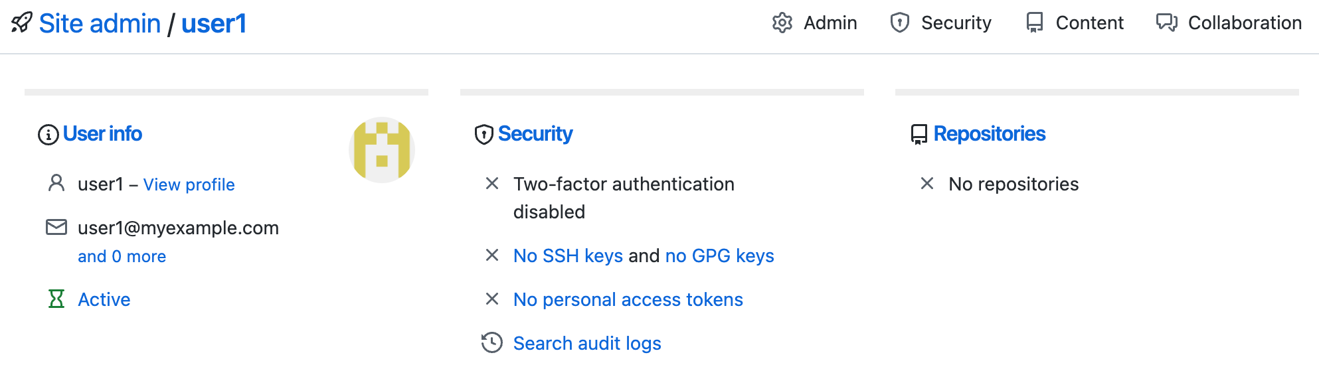The image size is (1319, 369).
Task: Switch to the Collaboration tab
Action: point(1244,23)
